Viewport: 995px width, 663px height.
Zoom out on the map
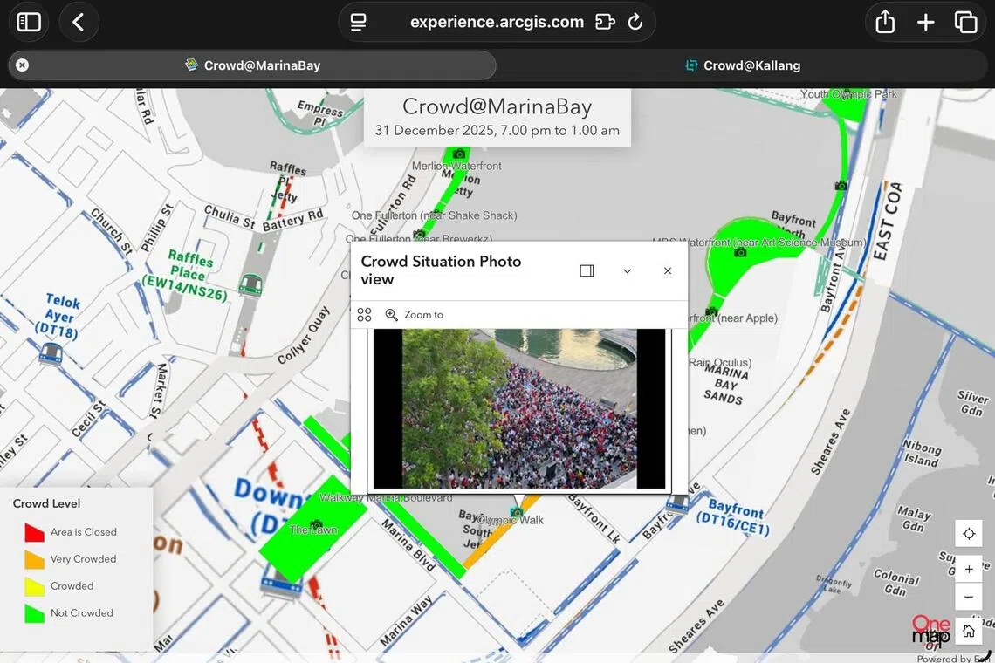[969, 598]
